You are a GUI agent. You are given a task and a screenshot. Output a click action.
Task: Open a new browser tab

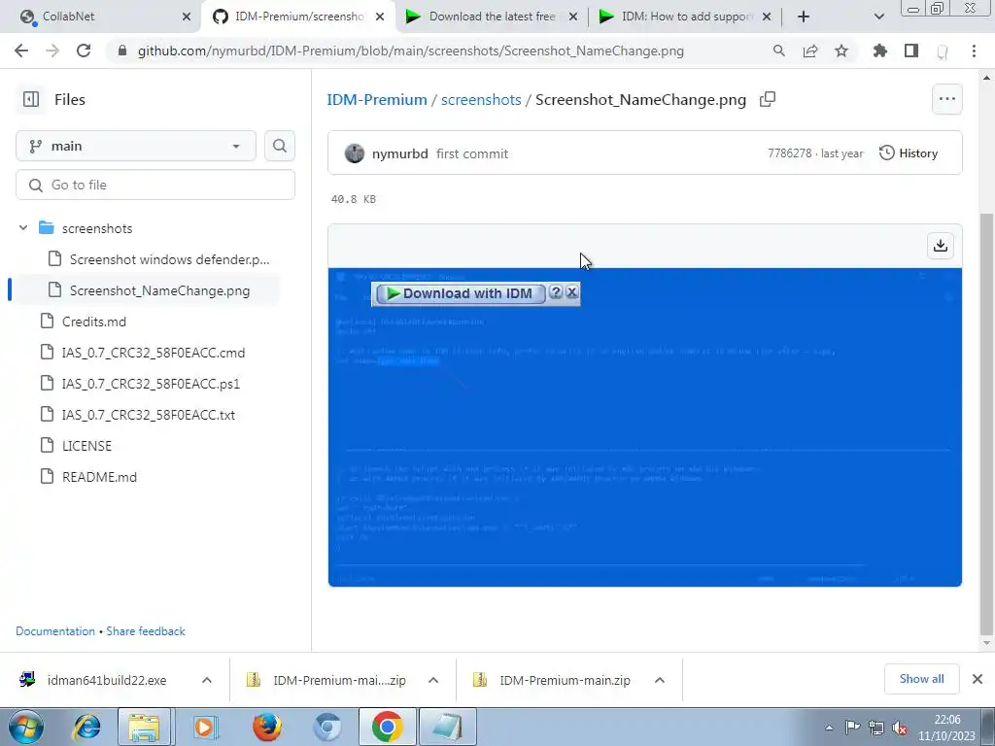coord(804,17)
